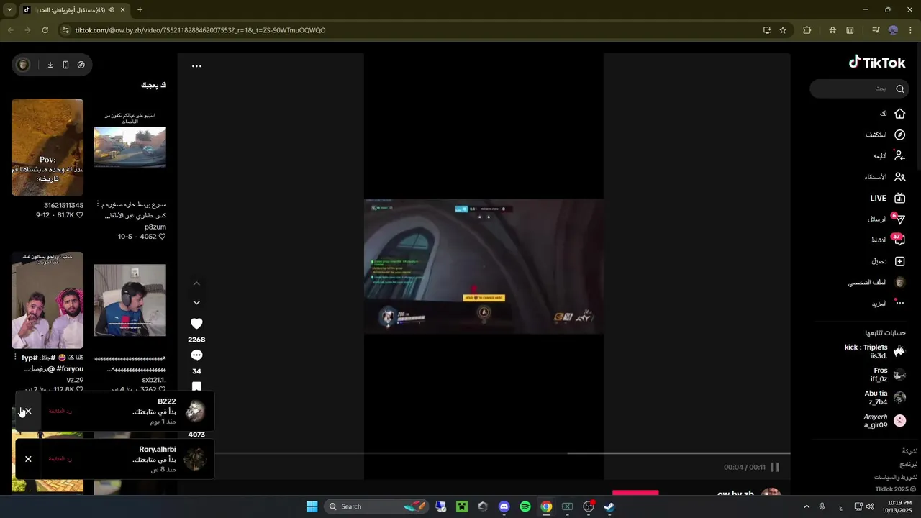This screenshot has width=921, height=518.
Task: Follow back B222 from the notification
Action: coord(60,411)
